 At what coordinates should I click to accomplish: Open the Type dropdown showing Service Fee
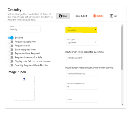[82, 30]
